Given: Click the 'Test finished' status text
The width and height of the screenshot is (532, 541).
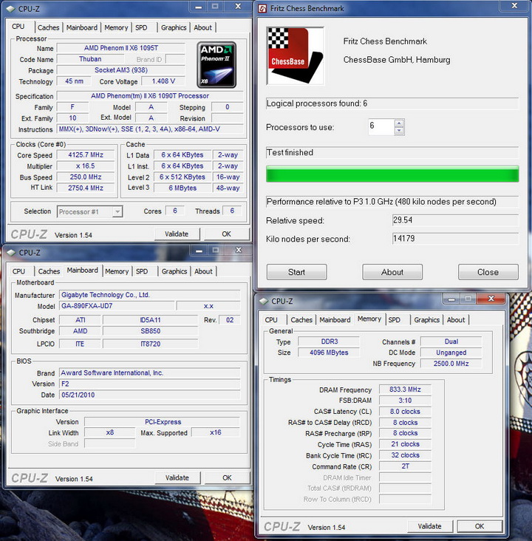Looking at the screenshot, I should (290, 152).
